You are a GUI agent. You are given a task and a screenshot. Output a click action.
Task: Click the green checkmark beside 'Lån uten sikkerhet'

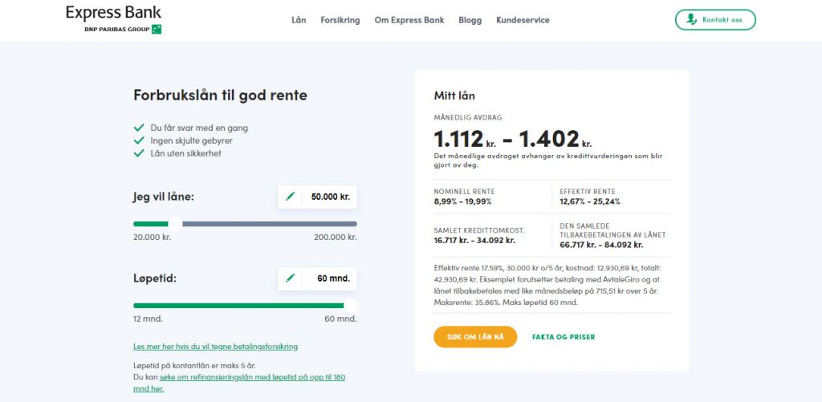(x=139, y=153)
